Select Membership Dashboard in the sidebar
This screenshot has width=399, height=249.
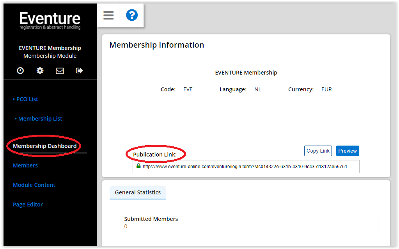45,146
